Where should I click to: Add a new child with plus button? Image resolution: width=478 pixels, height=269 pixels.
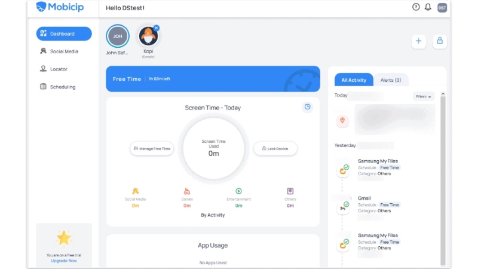pos(419,41)
